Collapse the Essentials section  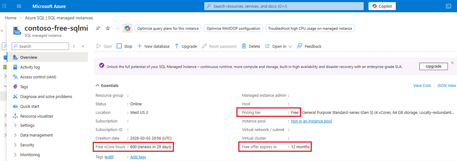click(107, 85)
